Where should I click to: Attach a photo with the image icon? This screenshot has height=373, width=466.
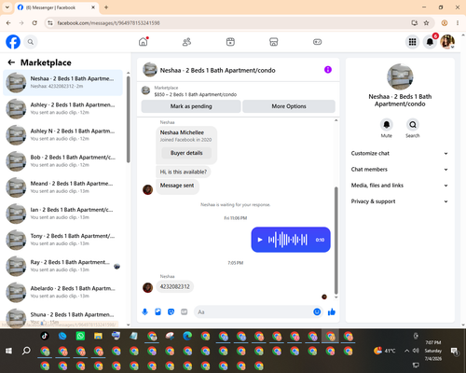(x=158, y=311)
